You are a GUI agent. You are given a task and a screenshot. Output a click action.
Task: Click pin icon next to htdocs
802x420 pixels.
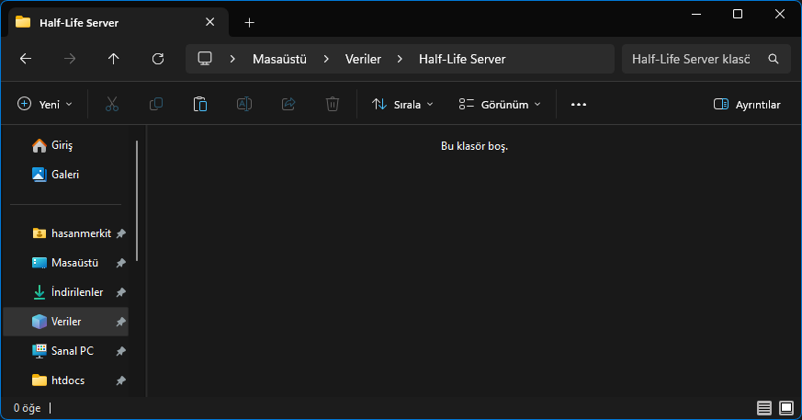click(120, 380)
